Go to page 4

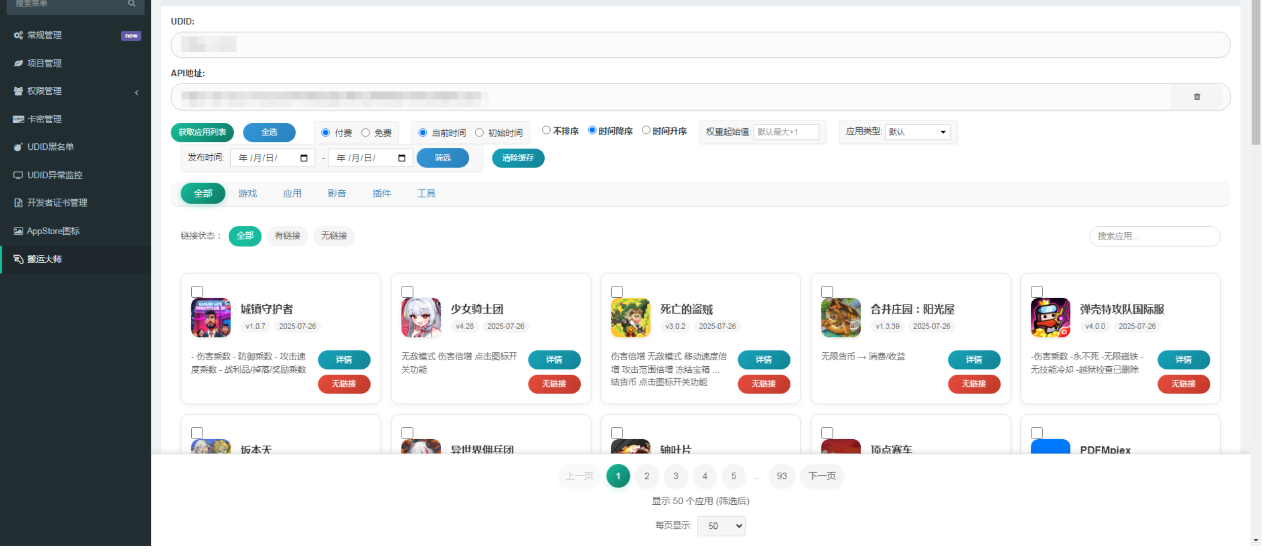click(x=704, y=476)
